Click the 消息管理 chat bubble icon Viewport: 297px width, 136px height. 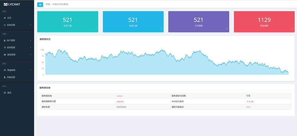click(5, 55)
